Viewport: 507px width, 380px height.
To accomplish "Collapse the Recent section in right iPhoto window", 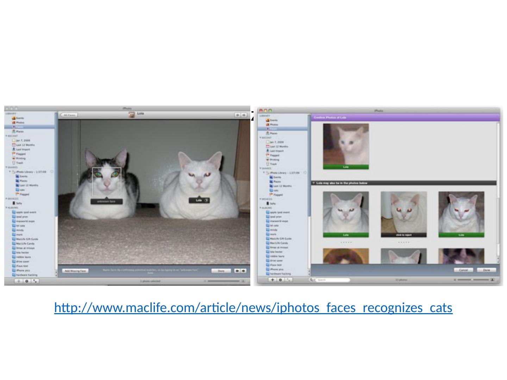I will click(x=260, y=138).
